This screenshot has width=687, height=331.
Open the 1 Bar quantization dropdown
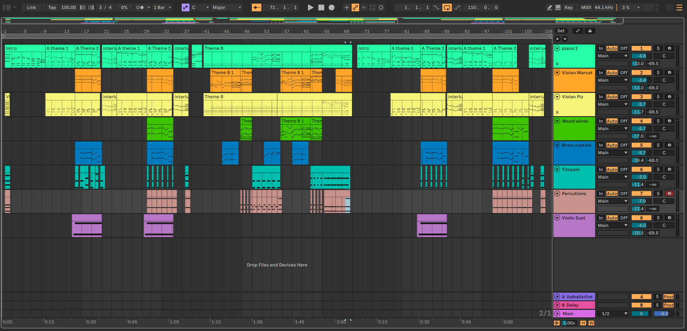162,8
